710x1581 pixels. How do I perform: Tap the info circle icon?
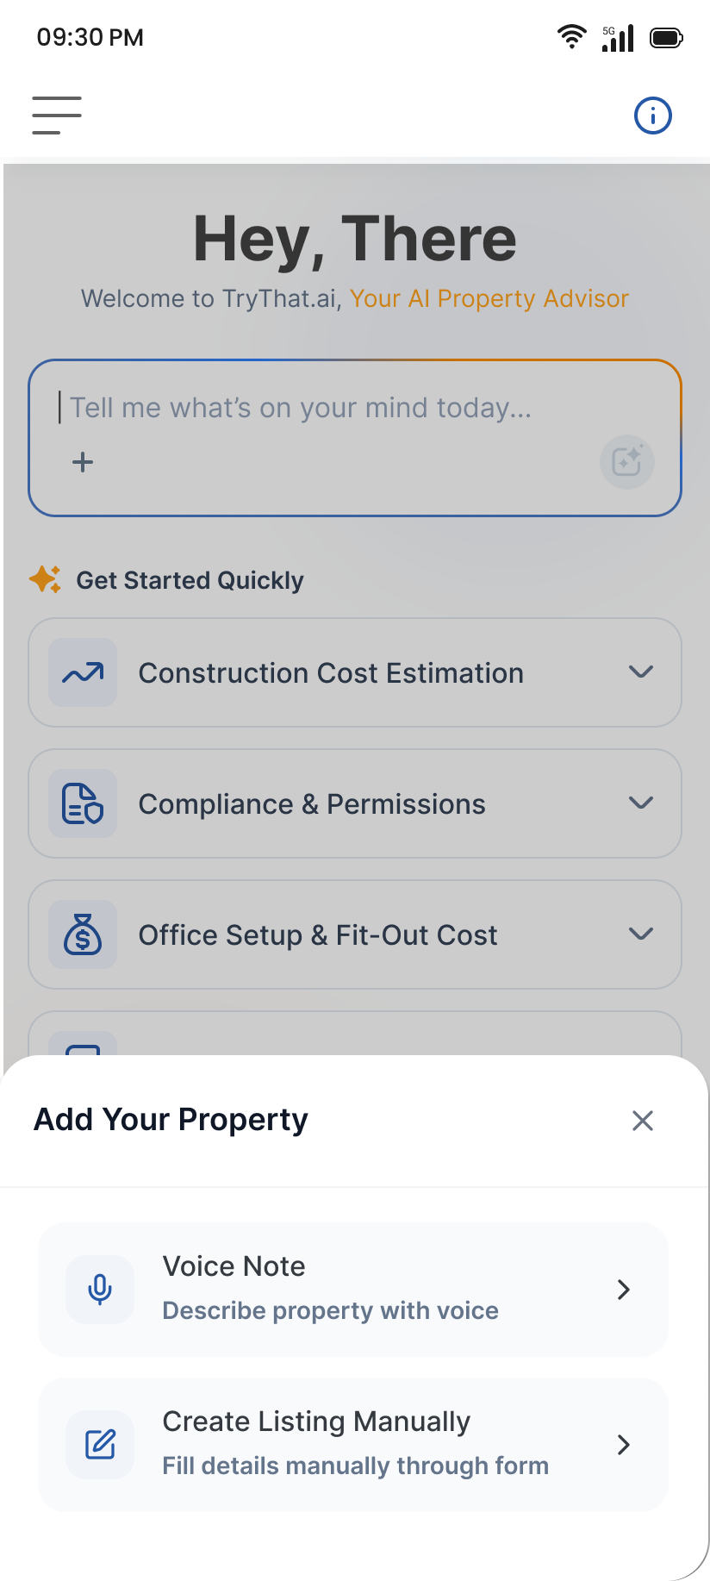pos(652,116)
